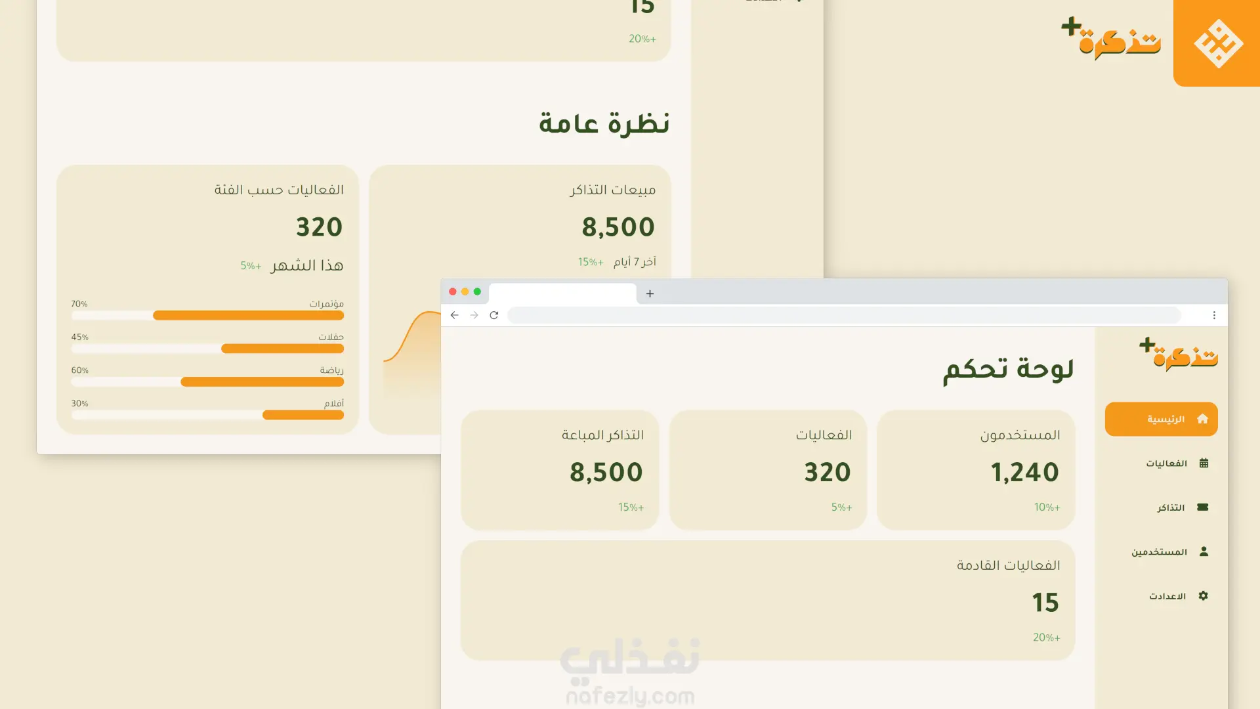The image size is (1260, 709).
Task: Click the browser back arrow
Action: [x=454, y=315]
